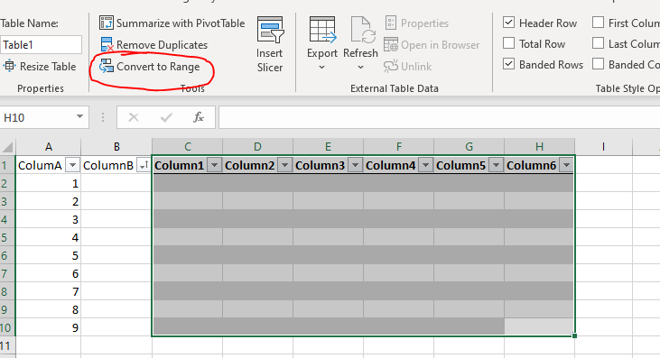The image size is (660, 358).
Task: Enable the Total Row checkbox
Action: [508, 43]
